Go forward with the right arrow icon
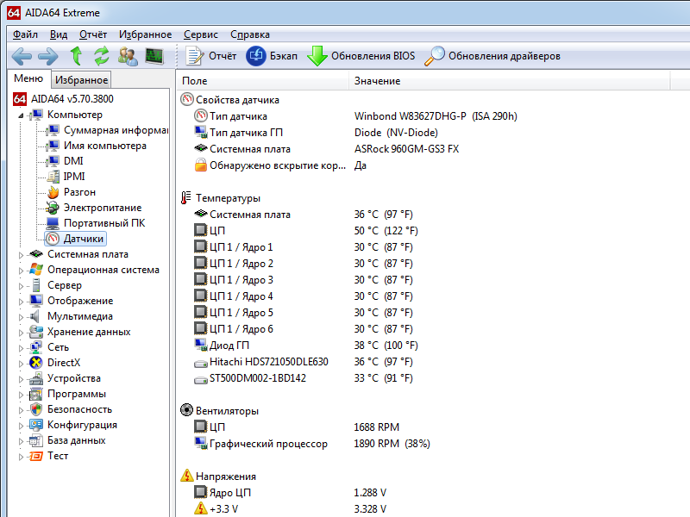Image resolution: width=690 pixels, height=517 pixels. coord(48,56)
